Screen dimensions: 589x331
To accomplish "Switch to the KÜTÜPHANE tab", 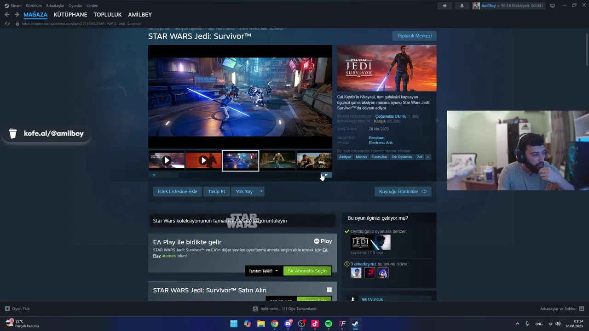I will coord(70,15).
